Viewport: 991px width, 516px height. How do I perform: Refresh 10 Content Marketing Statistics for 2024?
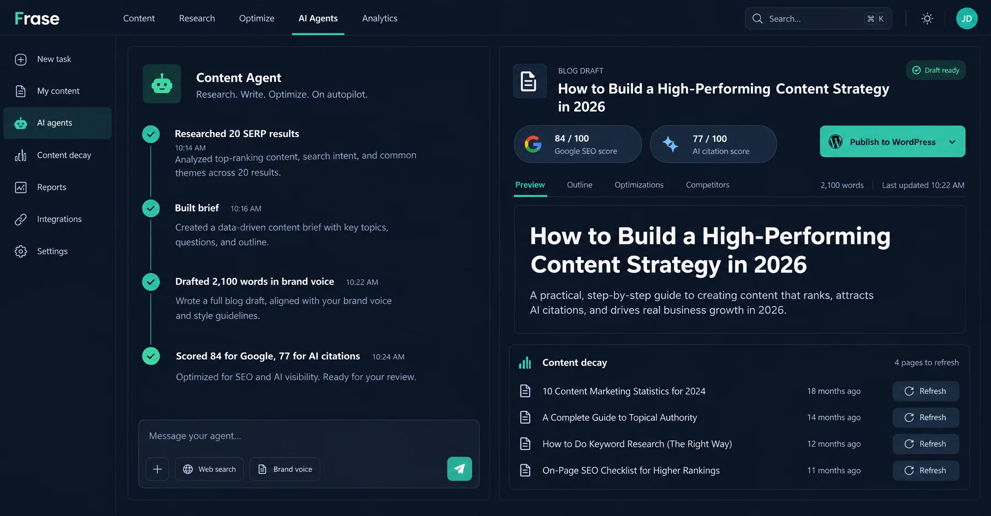click(925, 391)
